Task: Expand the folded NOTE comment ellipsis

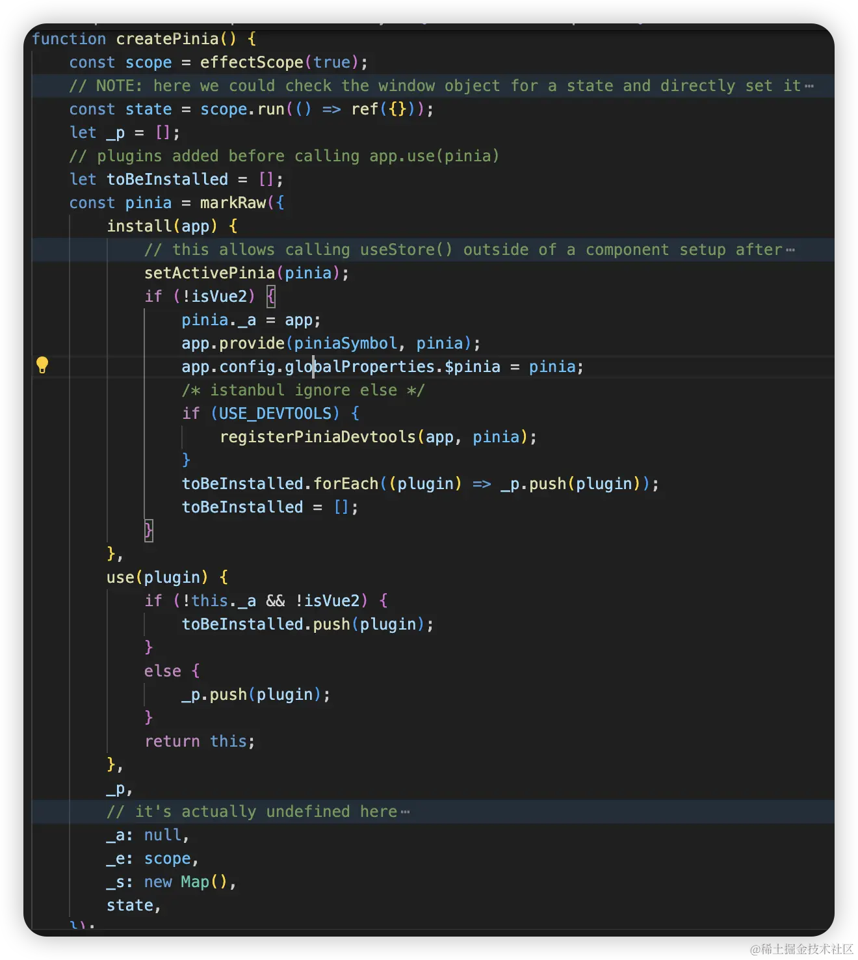Action: pos(809,87)
